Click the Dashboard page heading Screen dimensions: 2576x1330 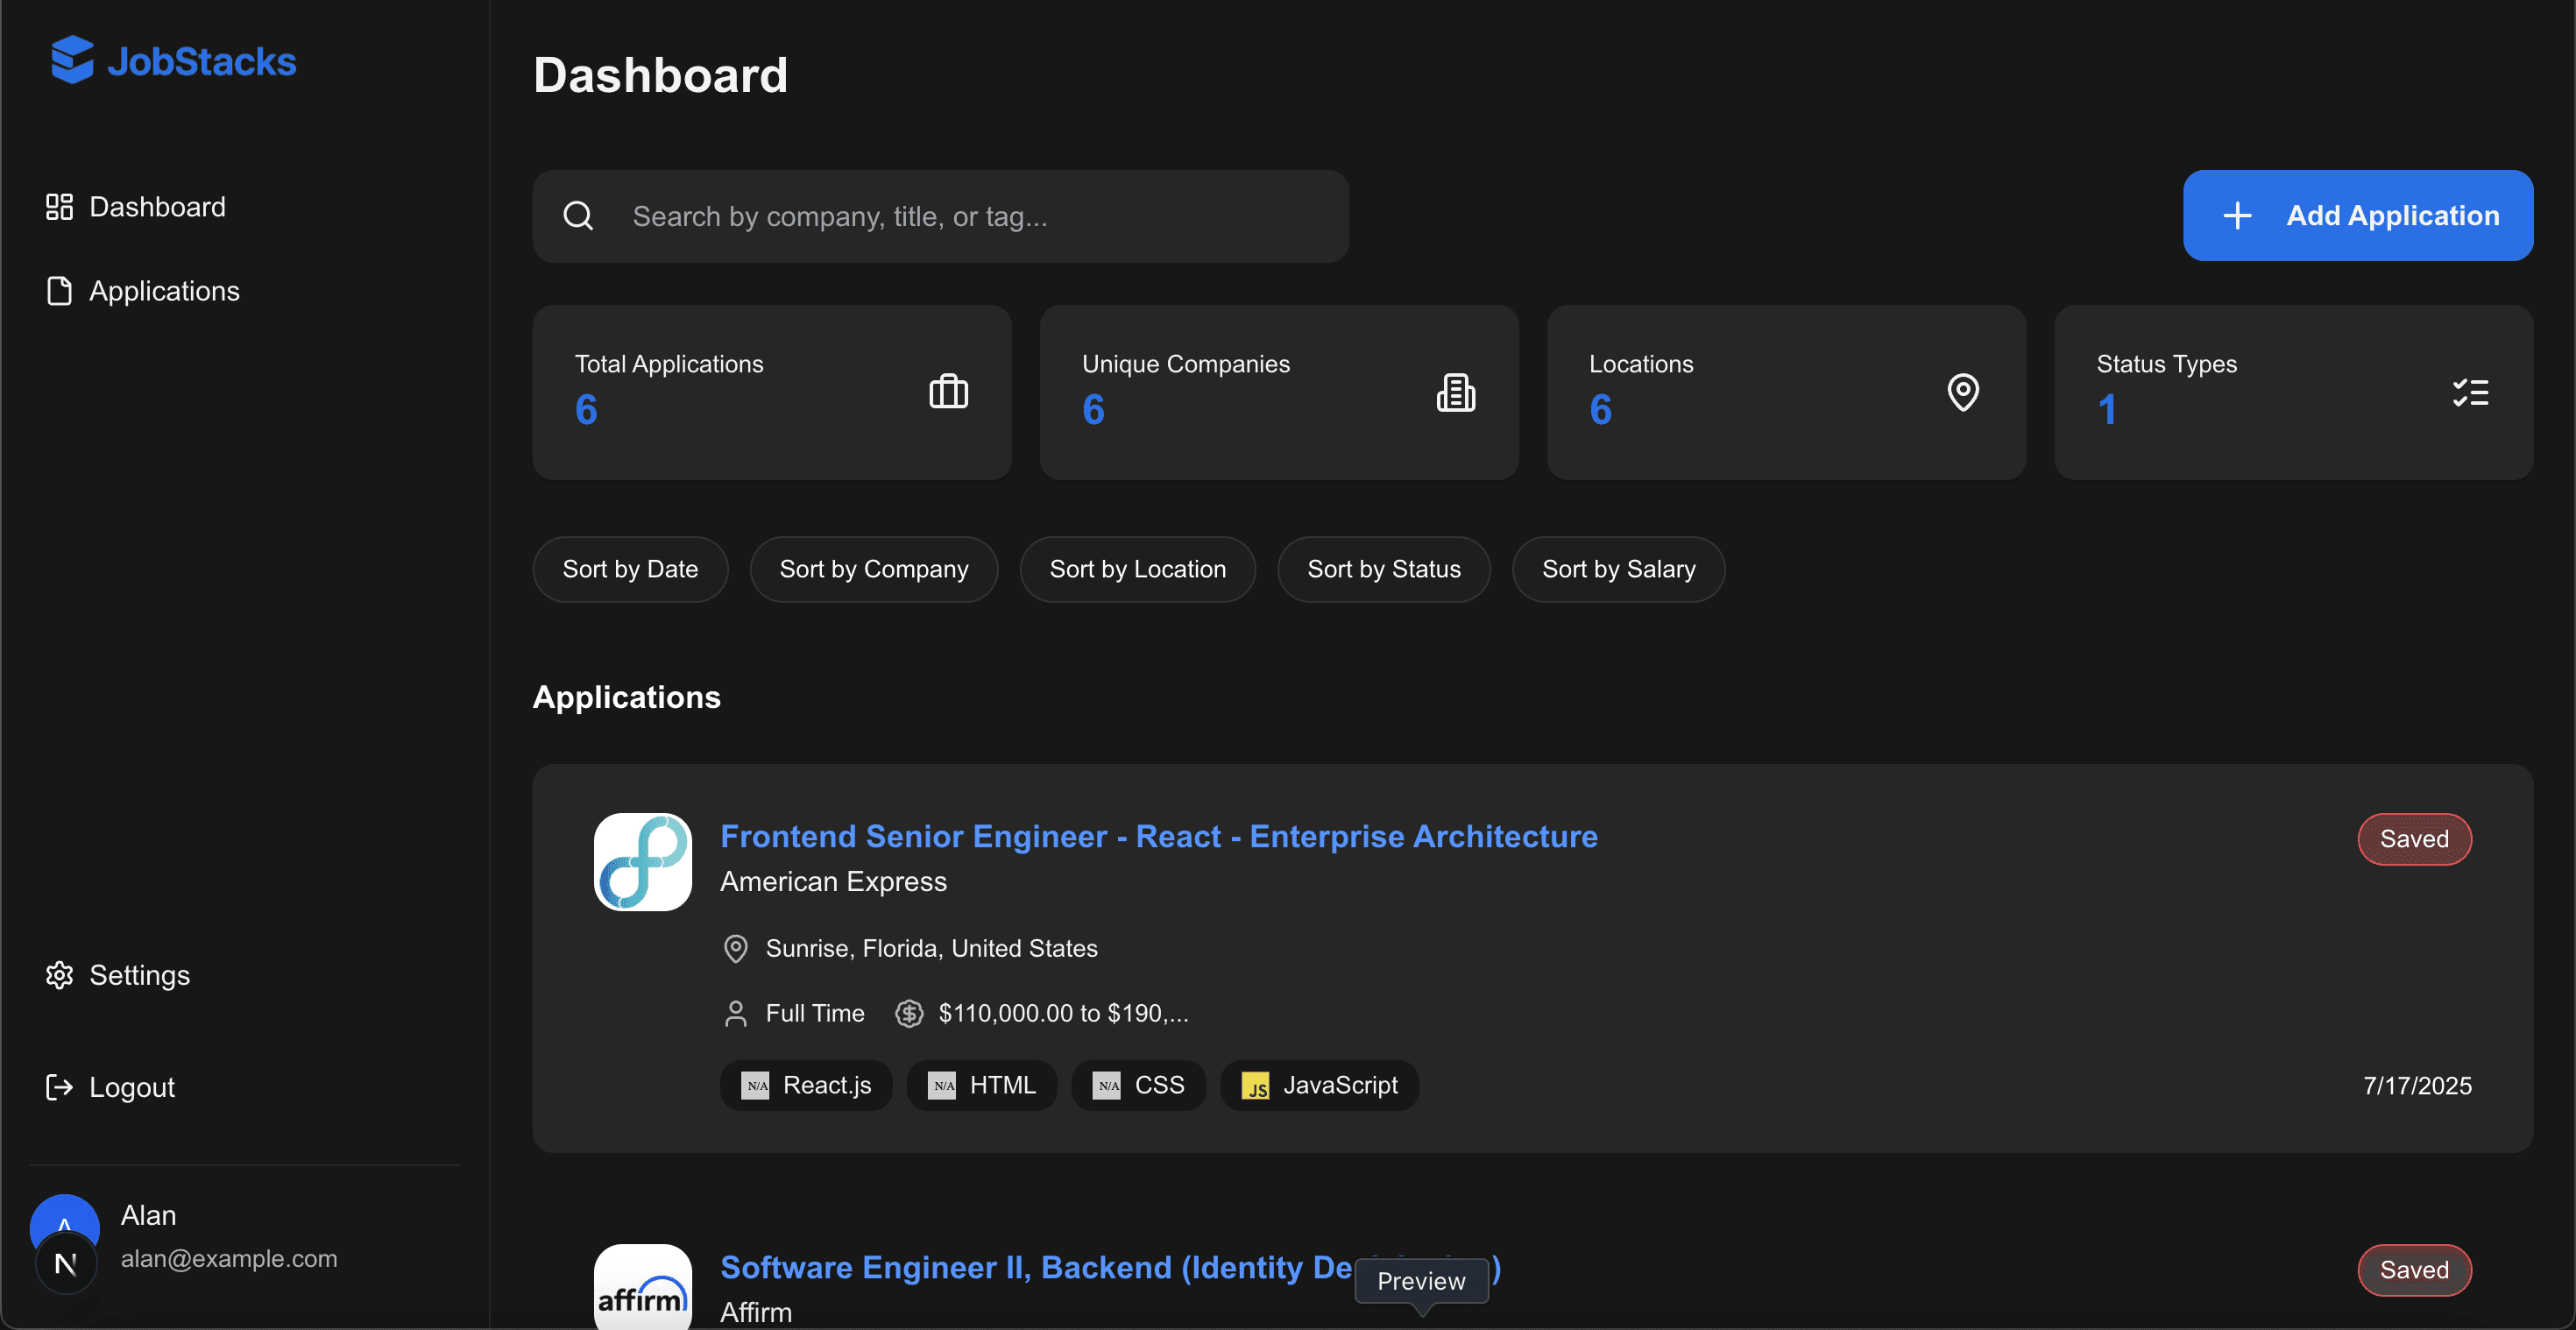(x=660, y=75)
